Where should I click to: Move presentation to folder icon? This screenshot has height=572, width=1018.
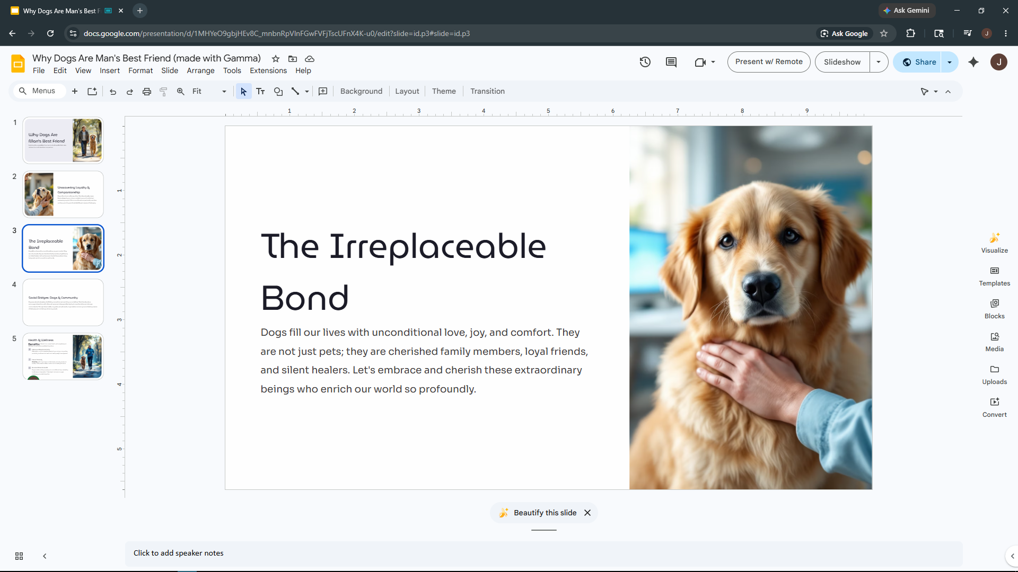click(293, 59)
